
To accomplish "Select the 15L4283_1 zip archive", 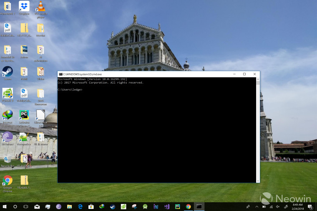I will (24, 182).
